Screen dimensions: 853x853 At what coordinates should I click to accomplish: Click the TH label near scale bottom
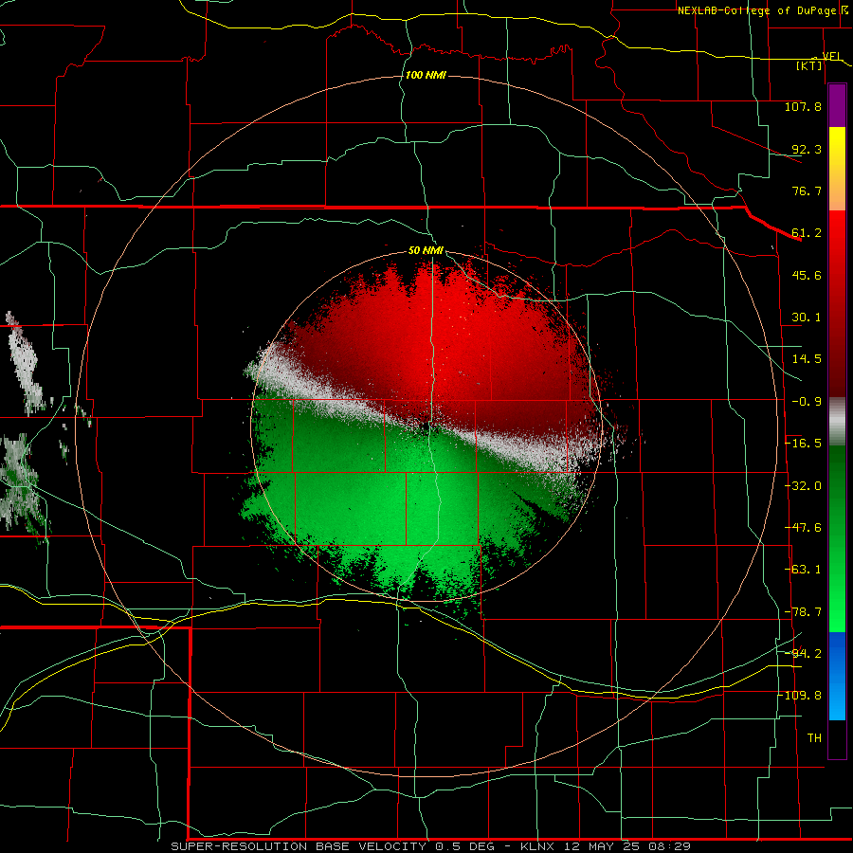tap(814, 738)
